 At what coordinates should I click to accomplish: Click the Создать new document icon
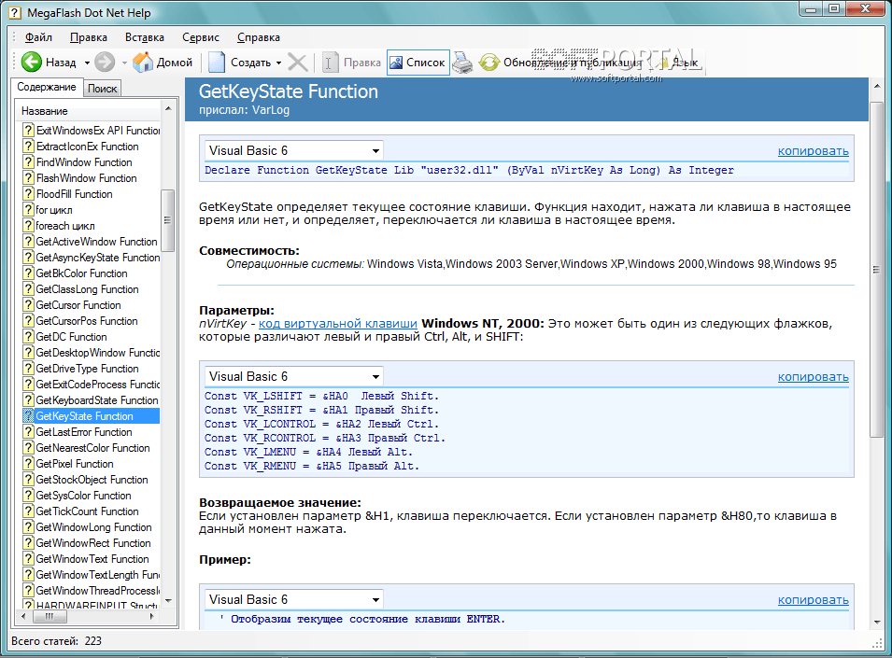217,63
